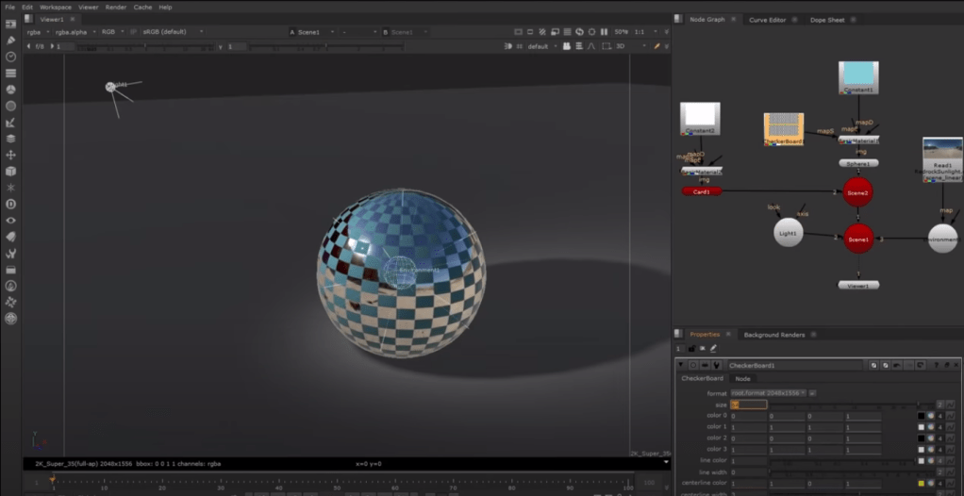Select the red Card1 node

tap(701, 191)
